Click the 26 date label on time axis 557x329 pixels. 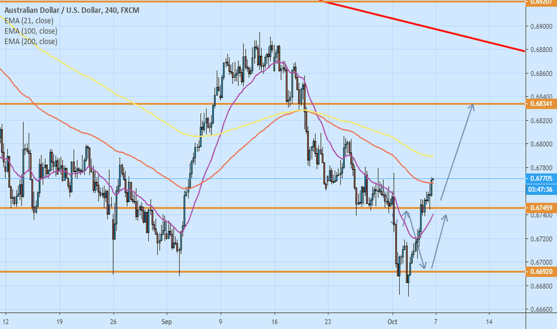114,322
